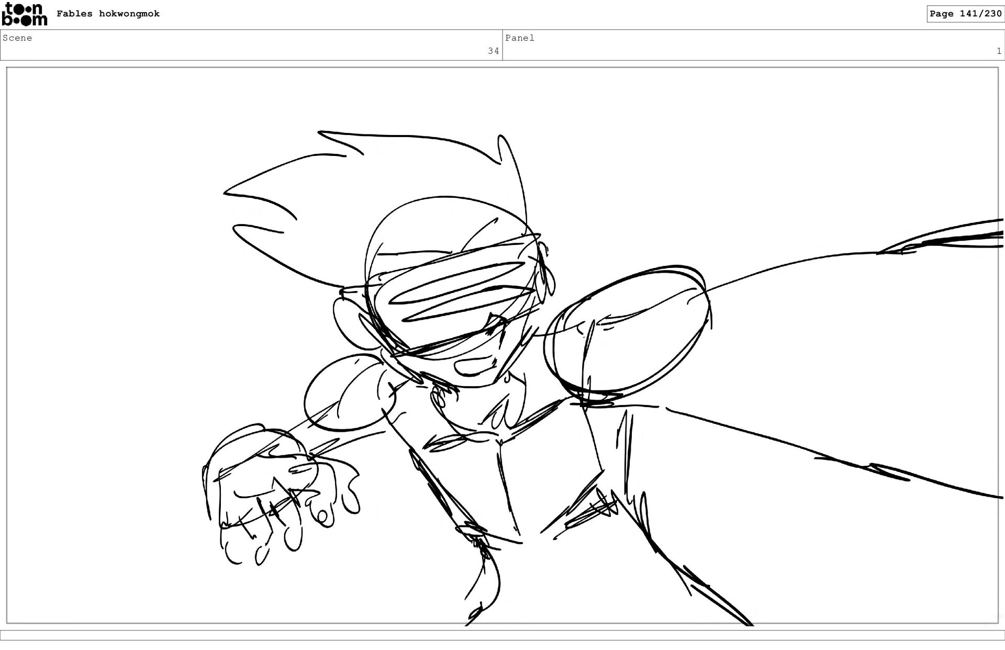Click the character's open mouth

click(x=474, y=366)
